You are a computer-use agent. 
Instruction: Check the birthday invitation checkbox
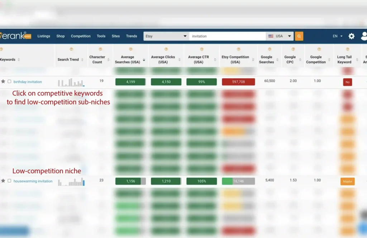click(x=9, y=82)
